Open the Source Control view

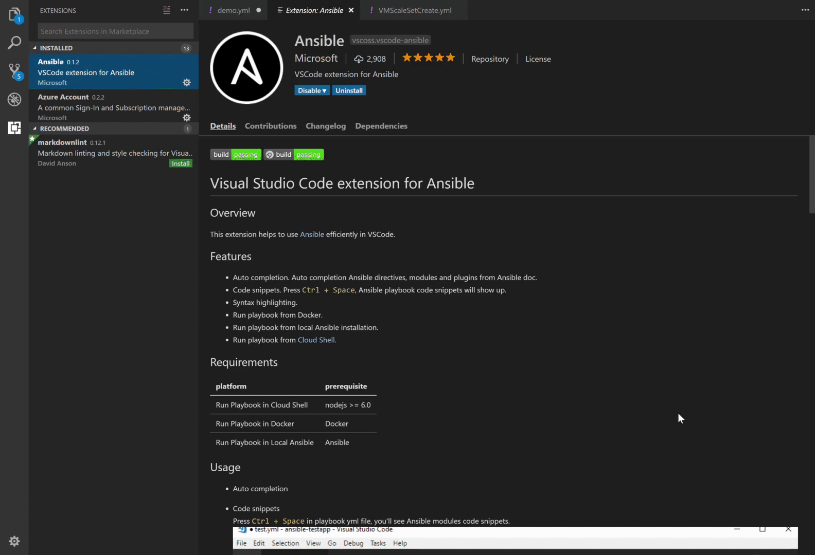[14, 71]
